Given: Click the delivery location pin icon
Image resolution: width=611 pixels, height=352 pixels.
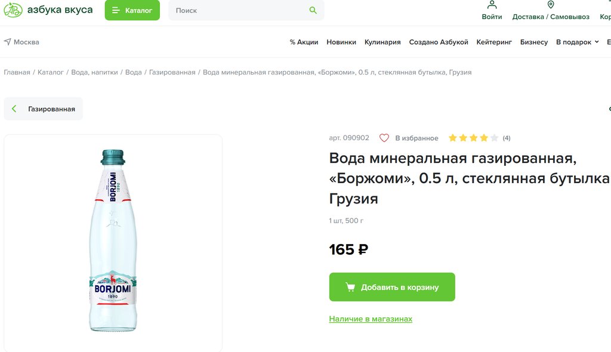Looking at the screenshot, I should [550, 5].
